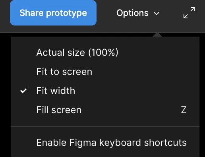Image resolution: width=205 pixels, height=157 pixels.
Task: Choose the Fill screen scaling option
Action: tap(105, 110)
